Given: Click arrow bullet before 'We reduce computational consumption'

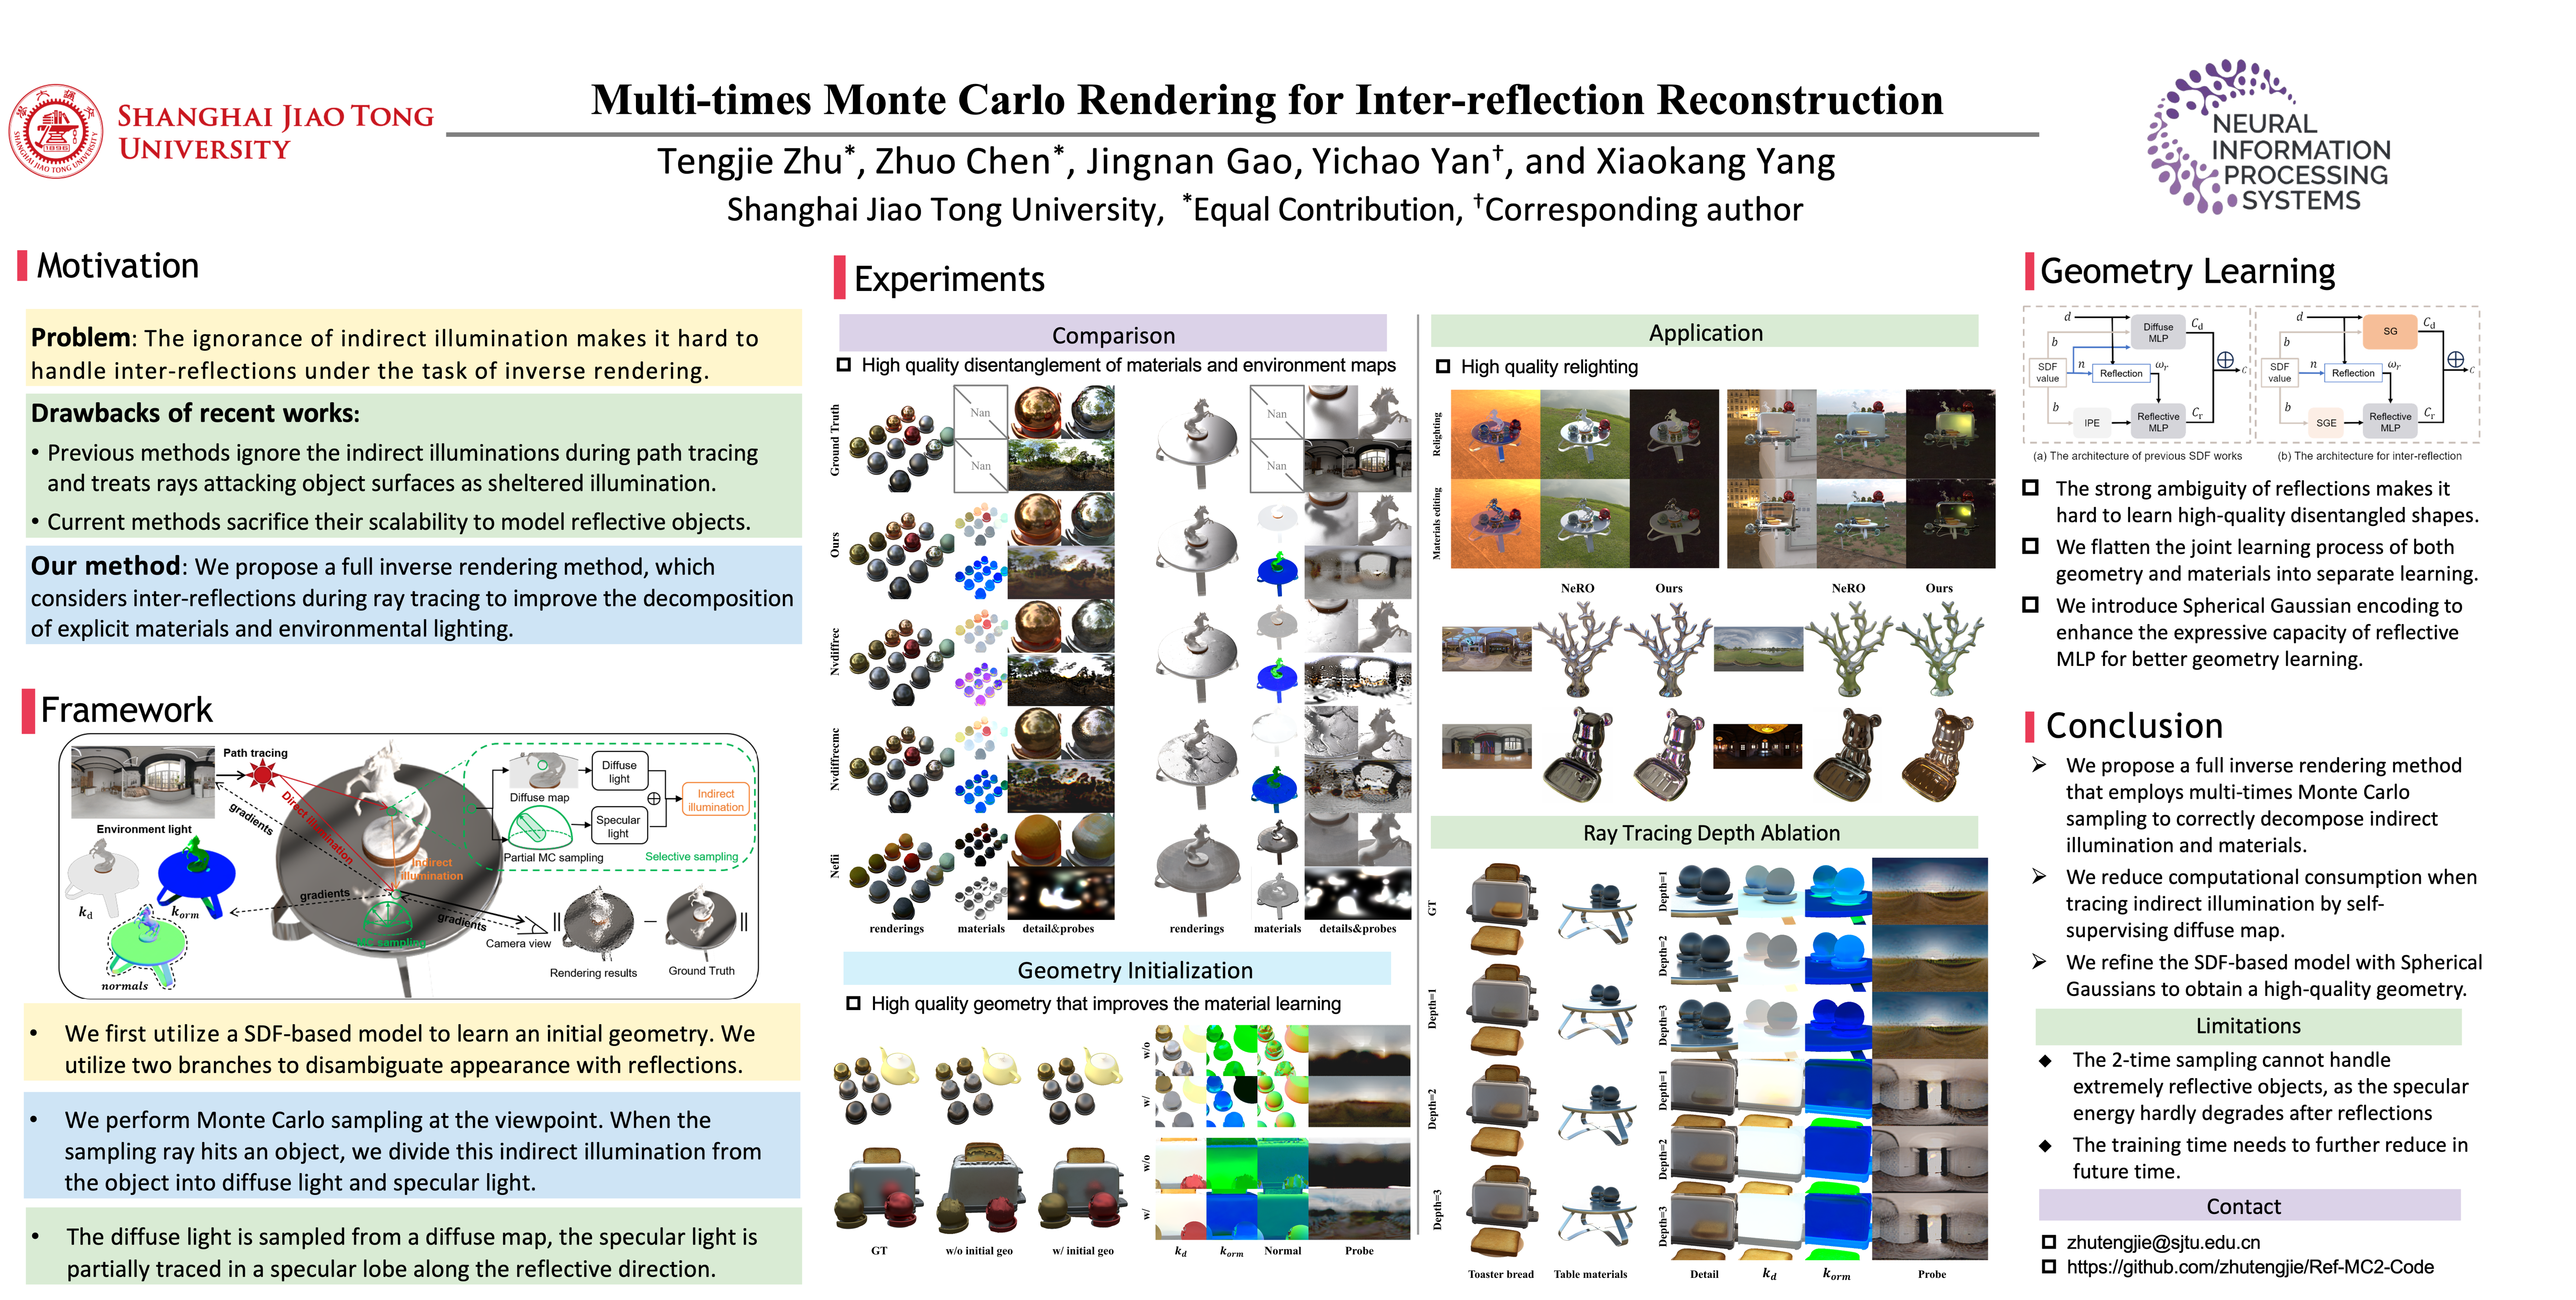Looking at the screenshot, I should (x=2039, y=877).
